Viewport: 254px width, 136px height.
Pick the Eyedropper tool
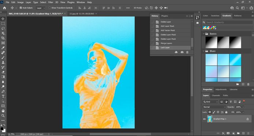point(3,48)
